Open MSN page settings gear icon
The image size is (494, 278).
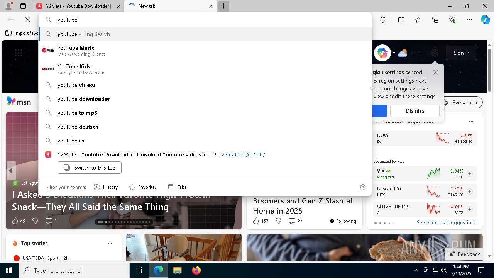(x=435, y=53)
